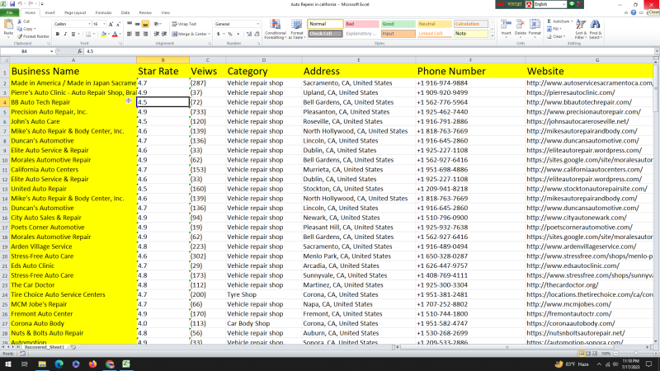
Task: Increase indent in Alignment group
Action: [x=164, y=34]
